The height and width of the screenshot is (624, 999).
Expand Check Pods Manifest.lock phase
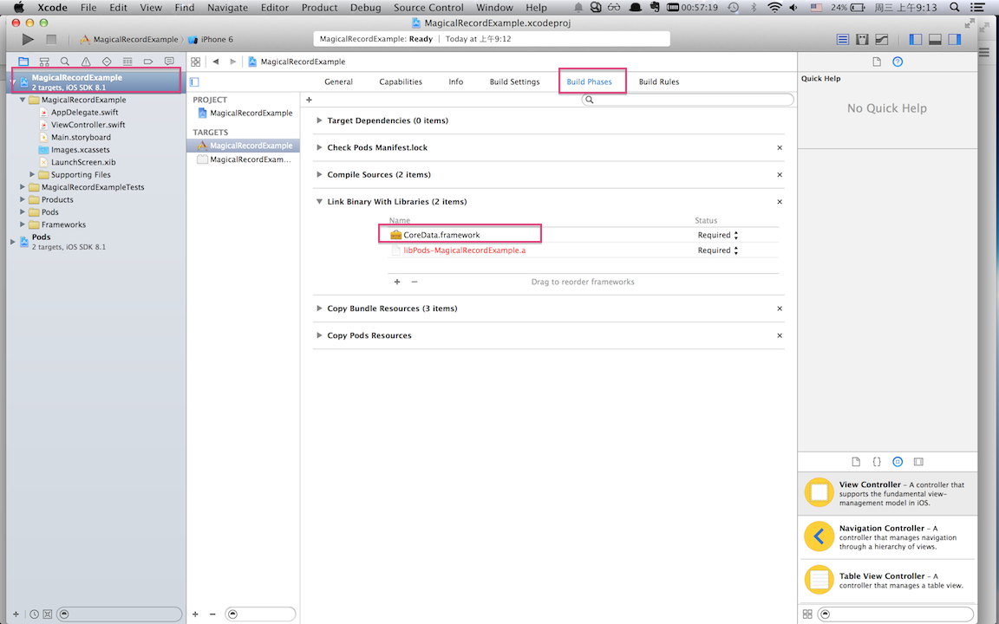(319, 147)
